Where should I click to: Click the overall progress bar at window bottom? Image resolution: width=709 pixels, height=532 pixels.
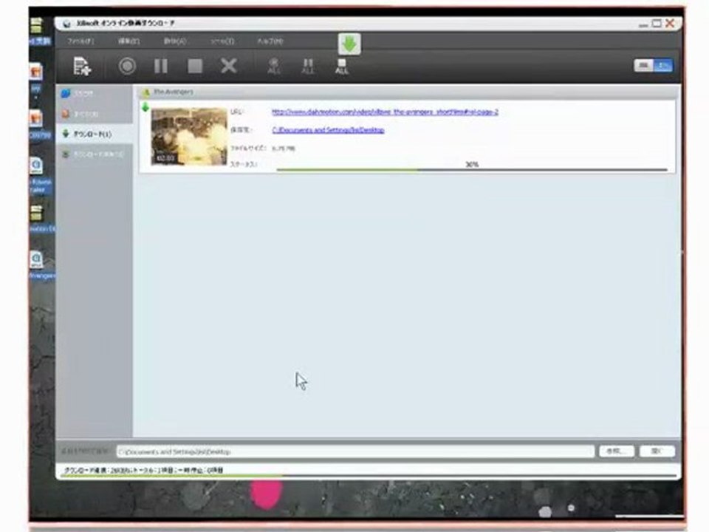point(369,476)
